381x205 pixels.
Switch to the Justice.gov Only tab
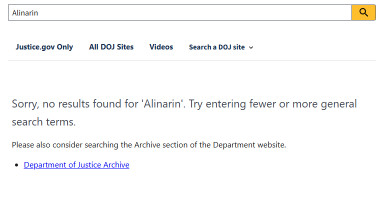[x=44, y=47]
